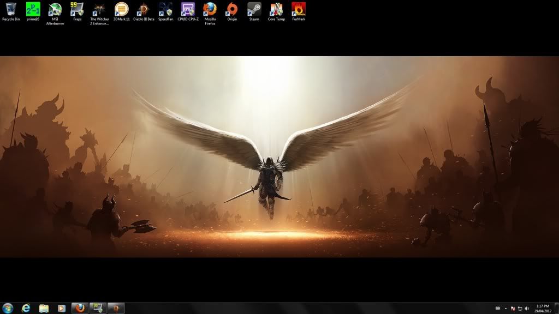Click the Show Desktop button
The width and height of the screenshot is (559, 314).
[x=556, y=309]
